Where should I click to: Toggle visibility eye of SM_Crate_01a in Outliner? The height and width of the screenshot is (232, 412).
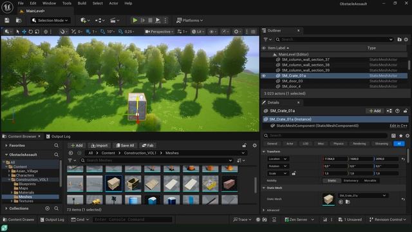point(264,75)
